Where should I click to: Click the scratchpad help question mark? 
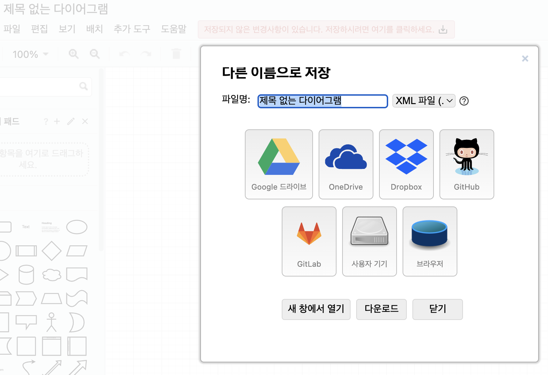pos(46,121)
